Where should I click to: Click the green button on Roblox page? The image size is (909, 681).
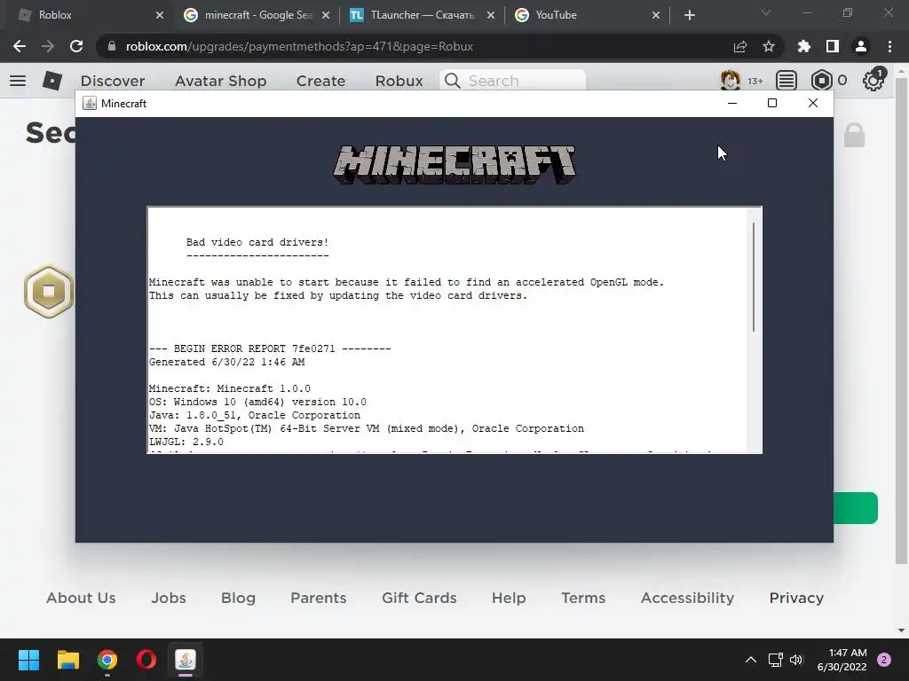[856, 508]
